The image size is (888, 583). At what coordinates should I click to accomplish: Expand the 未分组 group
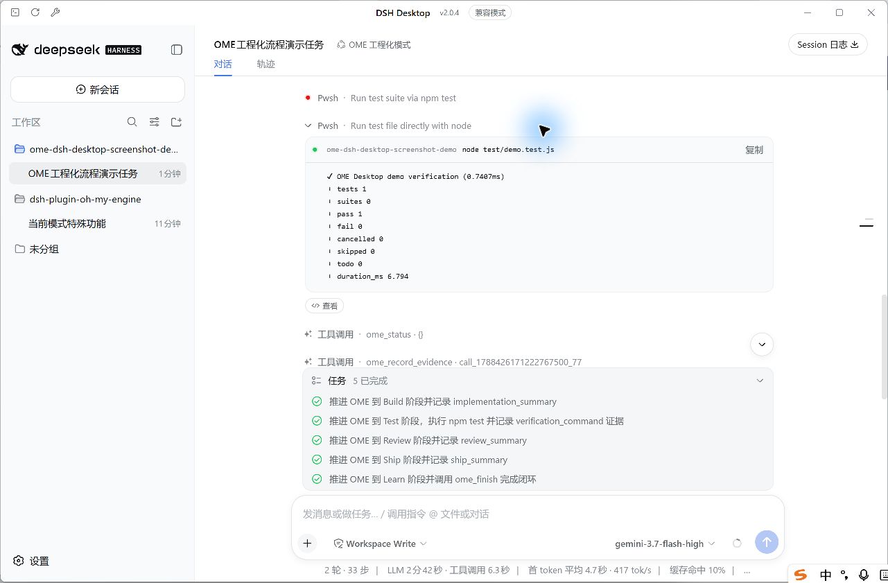[97, 249]
